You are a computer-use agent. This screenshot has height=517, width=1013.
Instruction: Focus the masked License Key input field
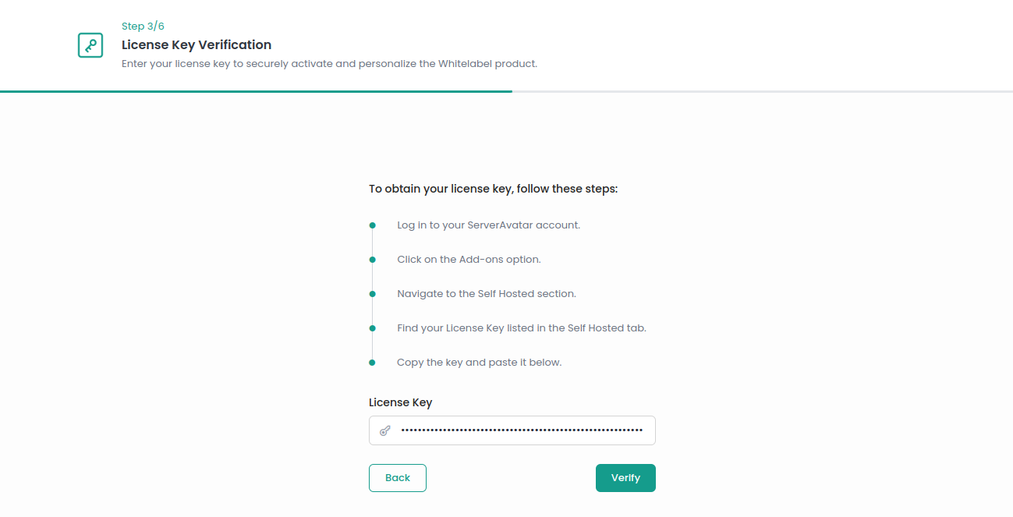coord(521,430)
